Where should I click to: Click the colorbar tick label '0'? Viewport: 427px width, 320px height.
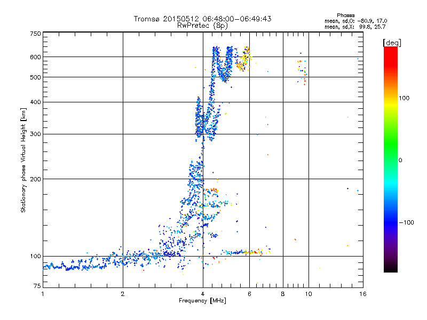(x=400, y=161)
